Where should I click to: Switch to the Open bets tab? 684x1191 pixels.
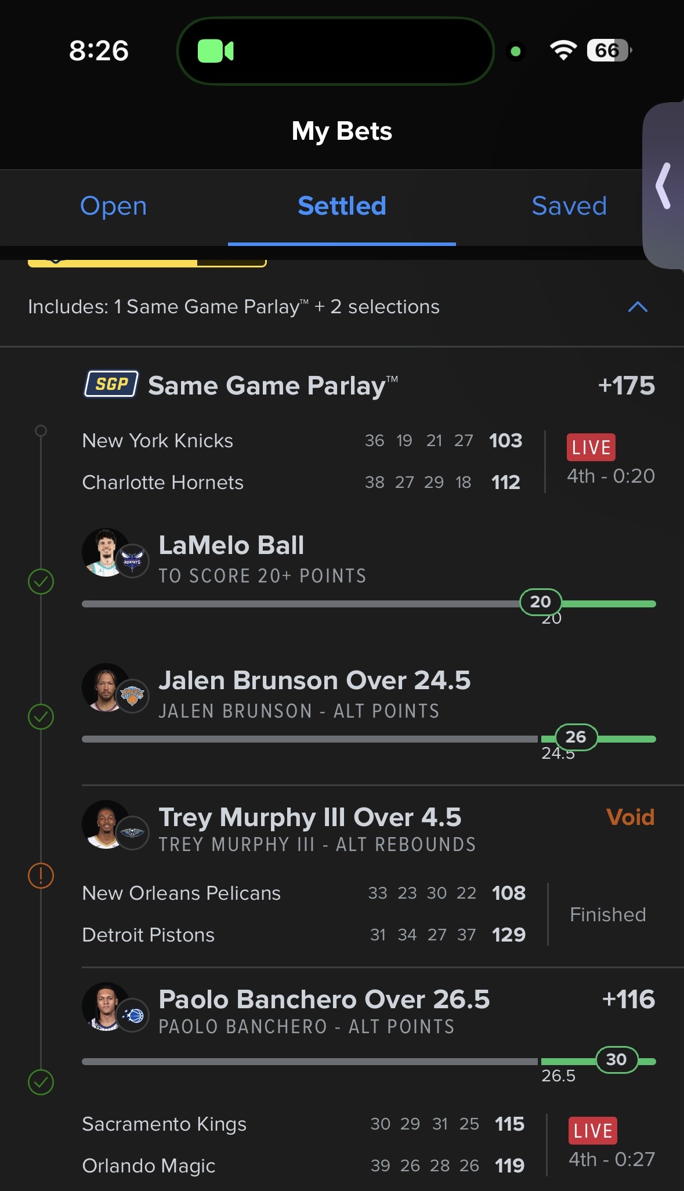pos(114,206)
